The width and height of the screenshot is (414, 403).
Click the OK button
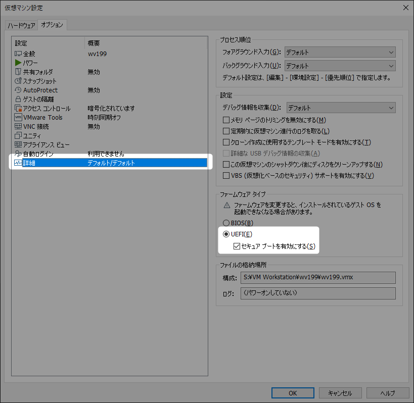click(293, 393)
